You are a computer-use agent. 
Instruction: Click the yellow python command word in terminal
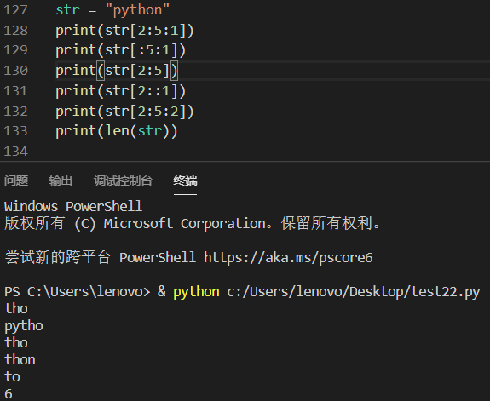[196, 292]
